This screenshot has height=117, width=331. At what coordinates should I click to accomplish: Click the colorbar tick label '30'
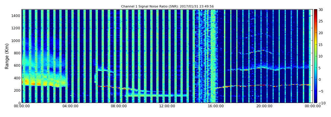tap(321, 9)
